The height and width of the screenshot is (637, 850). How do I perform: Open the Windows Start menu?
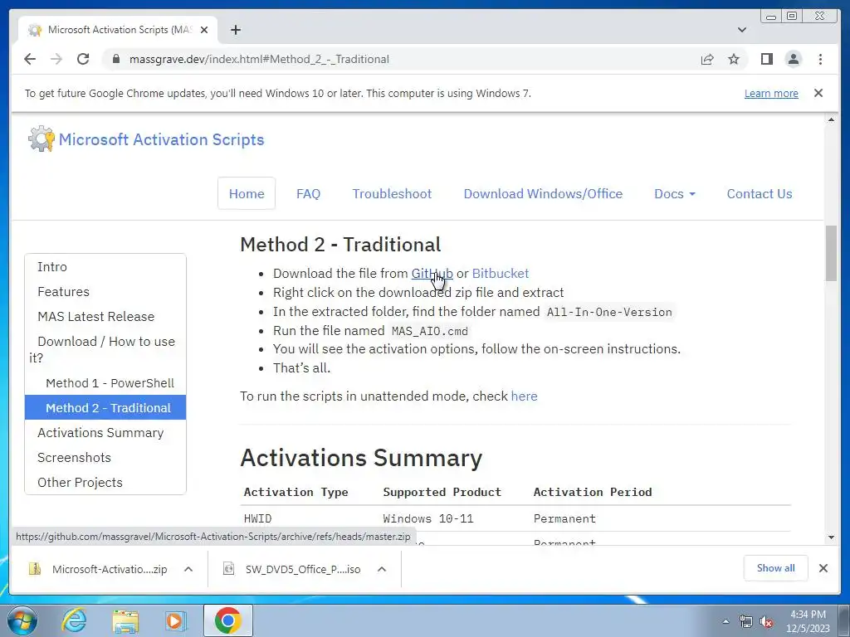(x=22, y=620)
